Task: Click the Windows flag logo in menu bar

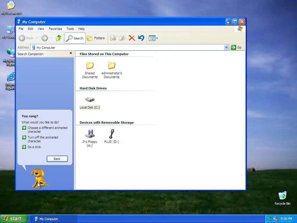Action: 240,29
